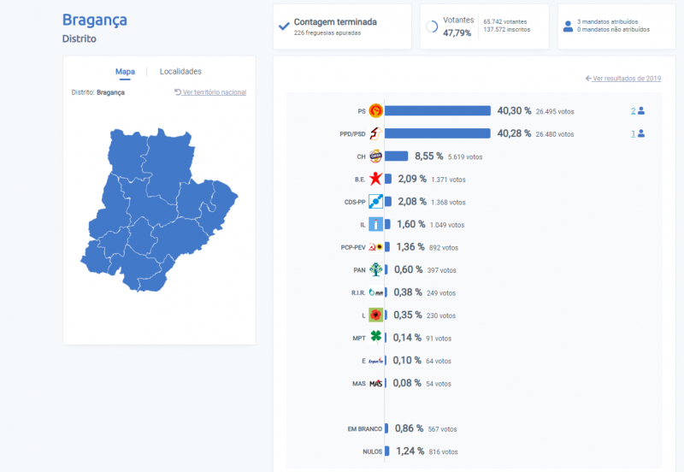Open Ver resultados de 2019 link
Image resolution: width=684 pixels, height=472 pixels.
(x=623, y=79)
